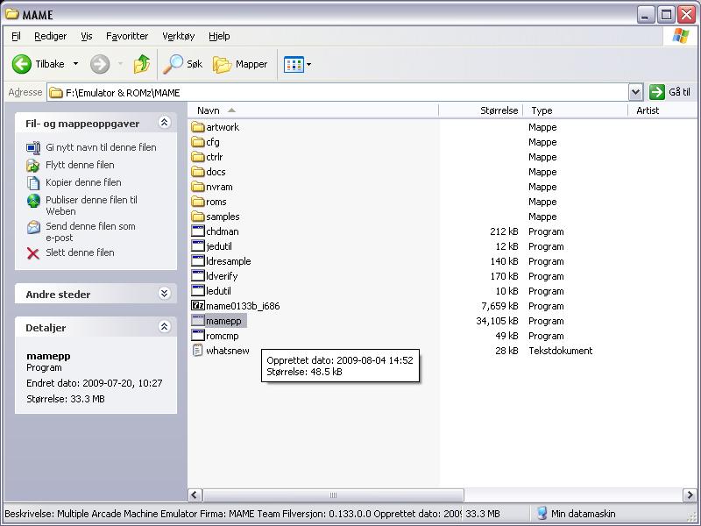Viewport: 701px width, 526px height.
Task: Select the mamepp program icon
Action: click(198, 320)
